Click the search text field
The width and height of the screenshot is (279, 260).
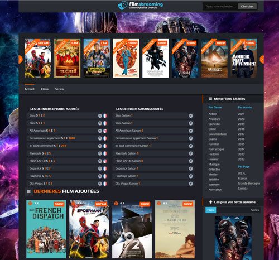(220, 6)
